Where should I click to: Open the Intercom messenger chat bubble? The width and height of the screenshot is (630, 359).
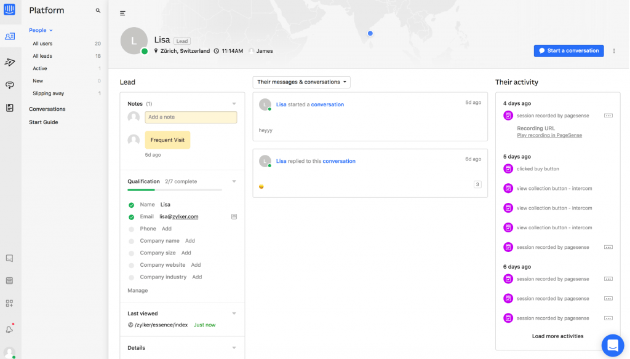(x=612, y=345)
